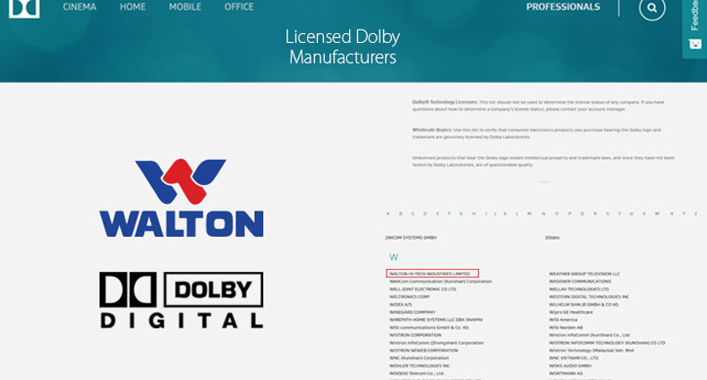Screen dimensions: 707x380
Task: Open the Cinema menu item
Action: 80,7
